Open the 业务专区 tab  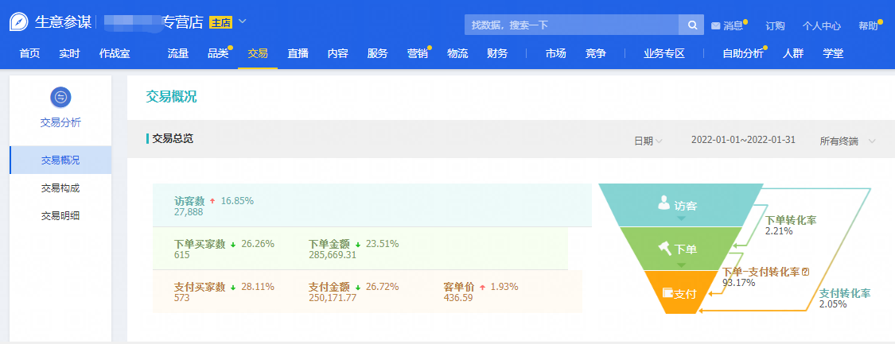click(664, 53)
